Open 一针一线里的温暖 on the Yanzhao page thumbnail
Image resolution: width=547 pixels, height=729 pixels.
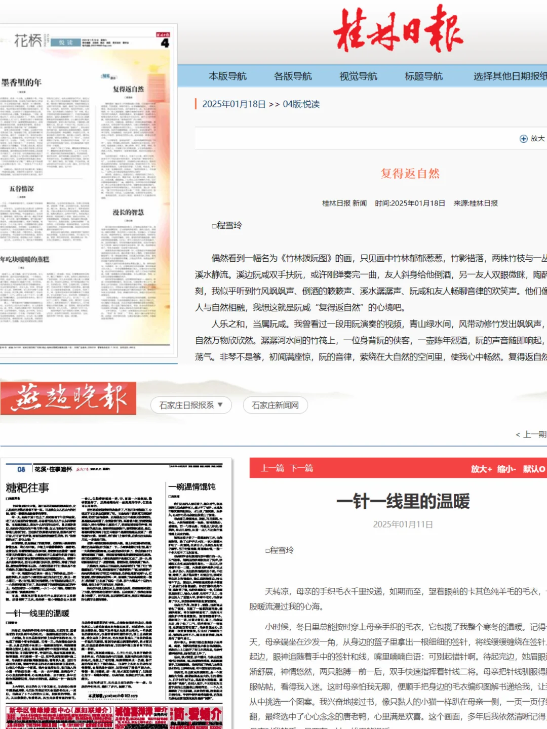click(x=37, y=613)
